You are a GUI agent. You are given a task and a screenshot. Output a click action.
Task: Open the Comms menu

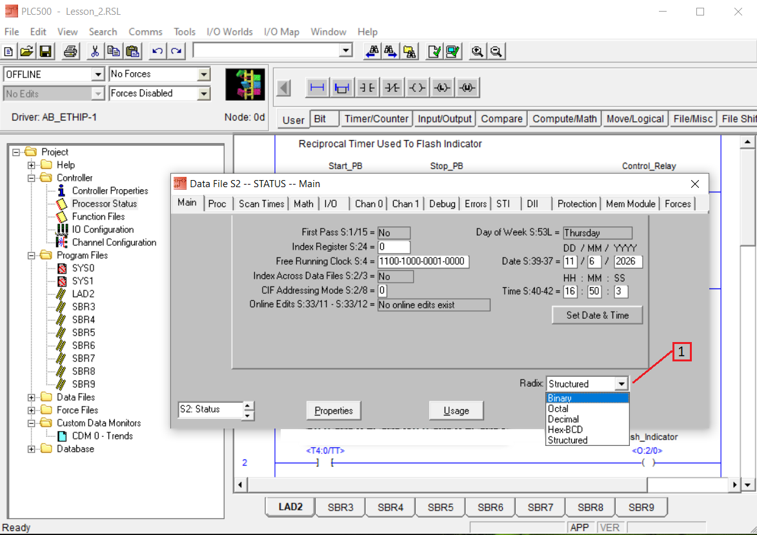click(x=145, y=32)
